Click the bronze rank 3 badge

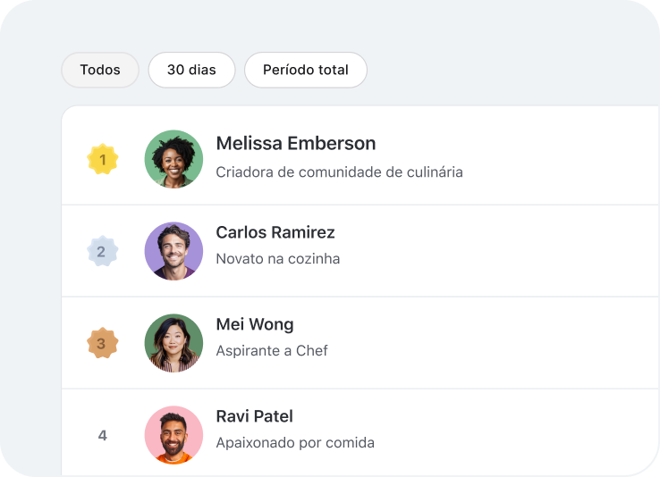coord(102,343)
